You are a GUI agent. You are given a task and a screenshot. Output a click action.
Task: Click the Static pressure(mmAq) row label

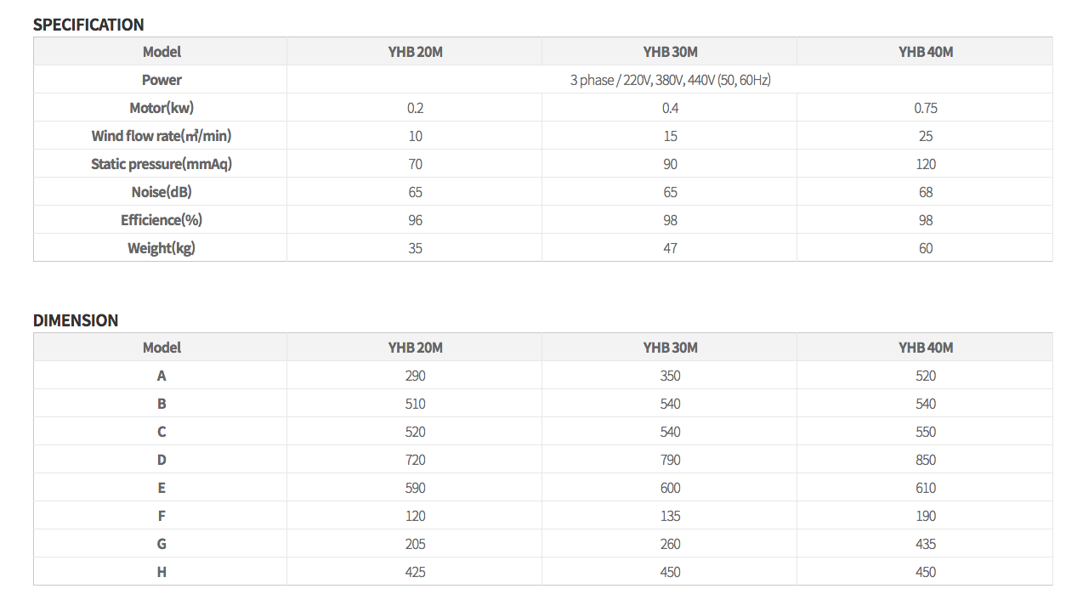(162, 164)
